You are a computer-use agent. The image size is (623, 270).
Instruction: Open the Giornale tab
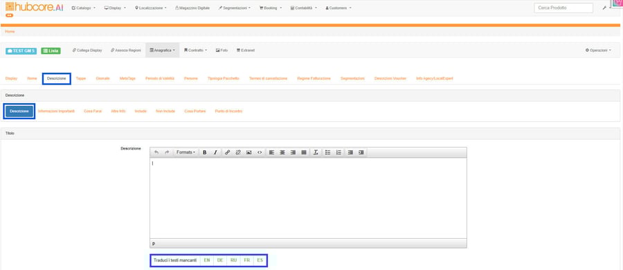coord(102,79)
